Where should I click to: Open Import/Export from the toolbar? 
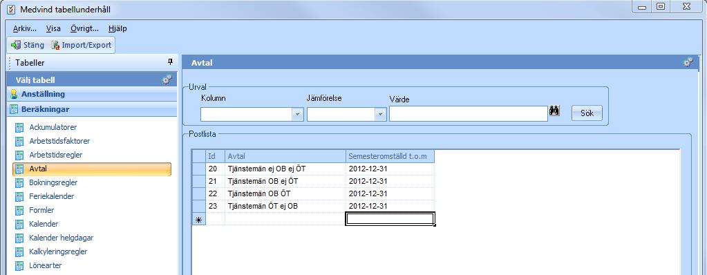(81, 45)
